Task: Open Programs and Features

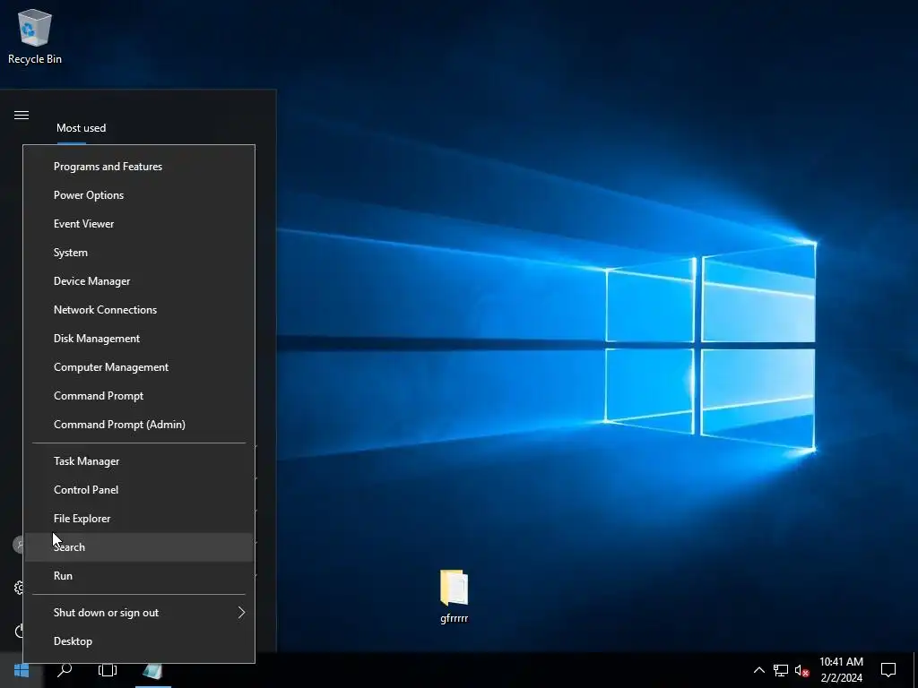Action: 139,167
